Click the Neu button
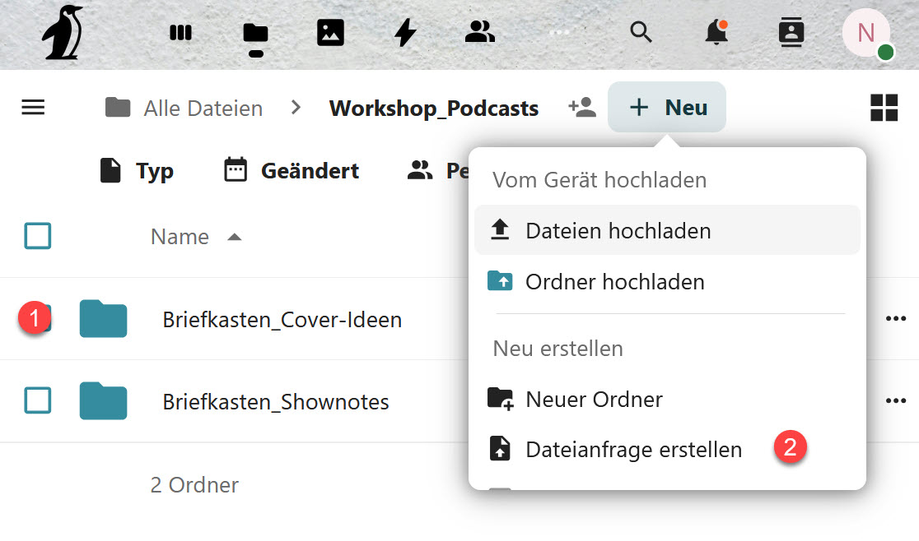This screenshot has width=919, height=541. tap(667, 108)
